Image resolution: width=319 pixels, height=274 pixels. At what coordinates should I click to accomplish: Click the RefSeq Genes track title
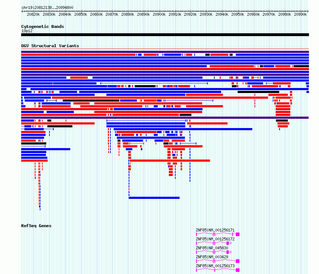[36, 226]
